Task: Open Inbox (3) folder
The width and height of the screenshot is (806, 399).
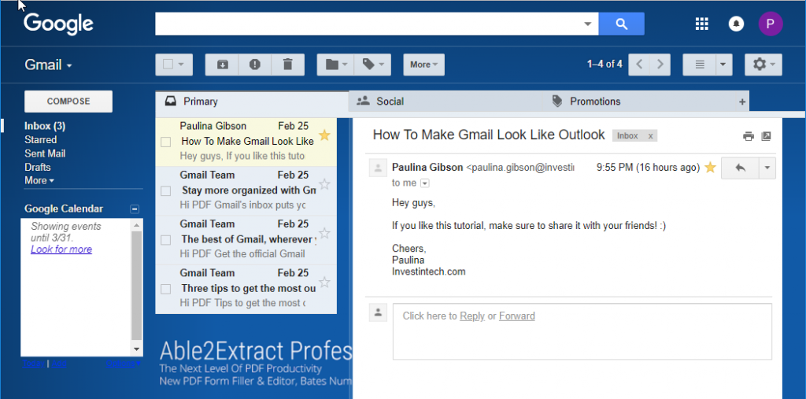Action: pyautogui.click(x=45, y=126)
